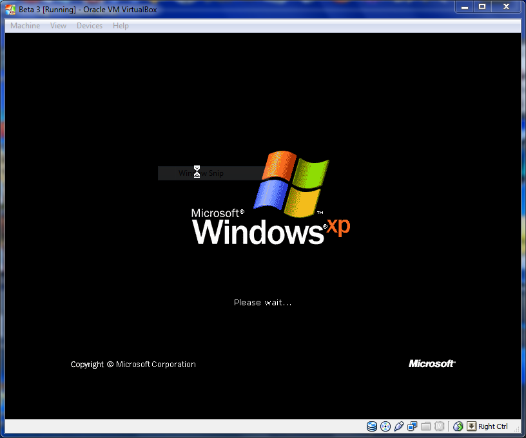Viewport: 526px width, 438px height.
Task: Open the Devices menu
Action: point(90,26)
